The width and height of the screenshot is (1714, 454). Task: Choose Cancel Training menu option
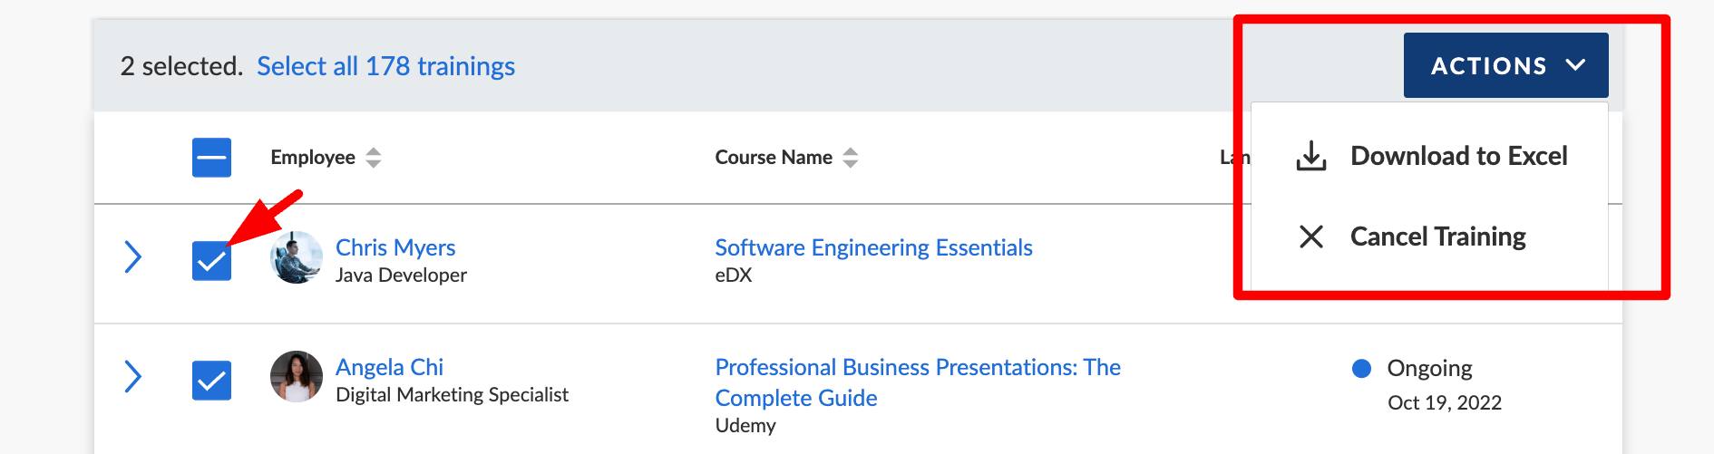tap(1437, 237)
